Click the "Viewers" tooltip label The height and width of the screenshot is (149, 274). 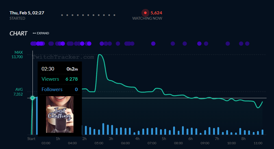50,79
